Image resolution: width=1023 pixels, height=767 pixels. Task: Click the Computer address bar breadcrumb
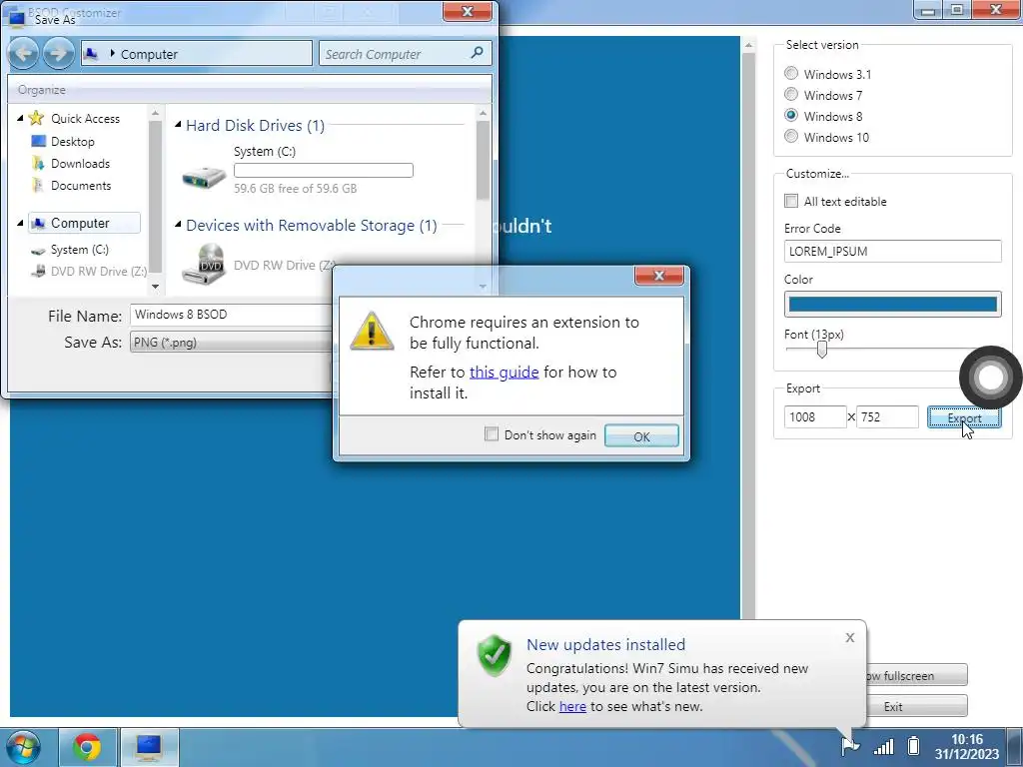(x=149, y=54)
